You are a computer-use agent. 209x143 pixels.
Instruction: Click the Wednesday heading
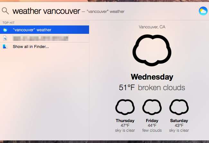click(x=152, y=77)
